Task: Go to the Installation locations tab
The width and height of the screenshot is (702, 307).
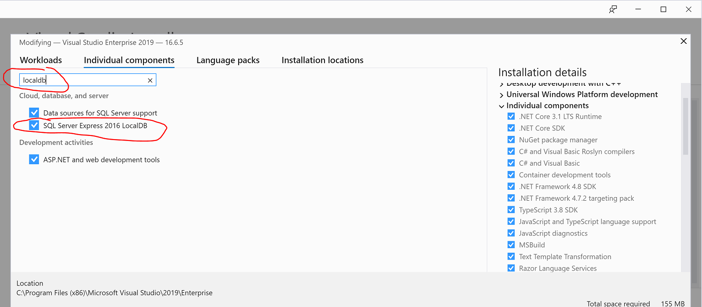Action: coord(323,60)
